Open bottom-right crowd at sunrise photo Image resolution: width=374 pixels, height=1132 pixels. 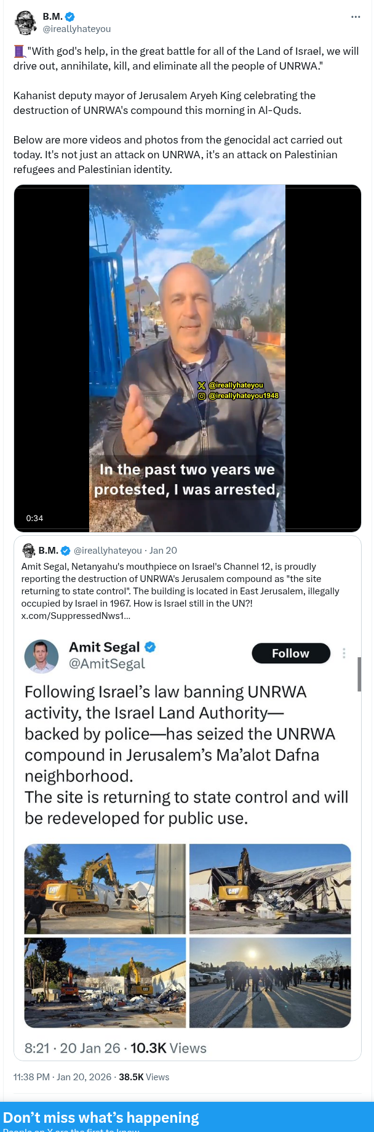coord(270,983)
